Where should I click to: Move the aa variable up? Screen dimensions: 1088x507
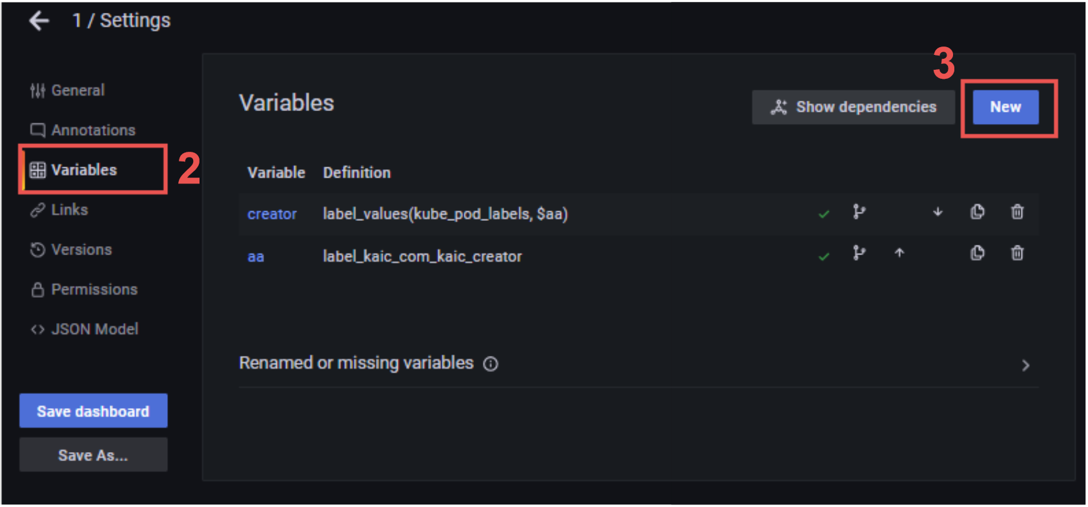pyautogui.click(x=899, y=253)
